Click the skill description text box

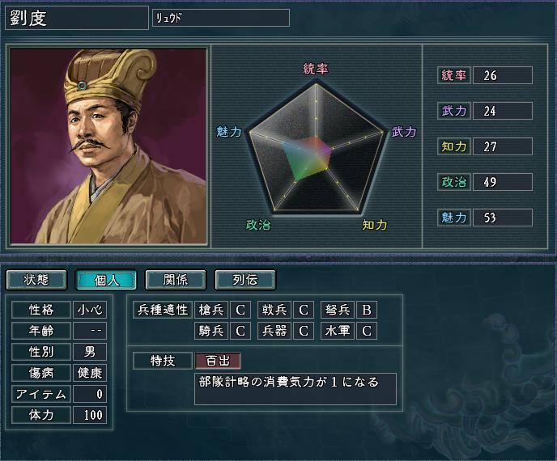pos(296,388)
